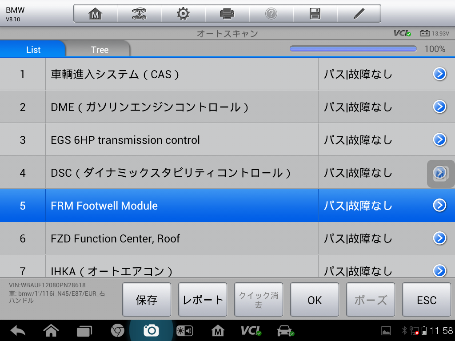
Task: Open settings gear in top toolbar
Action: point(183,14)
